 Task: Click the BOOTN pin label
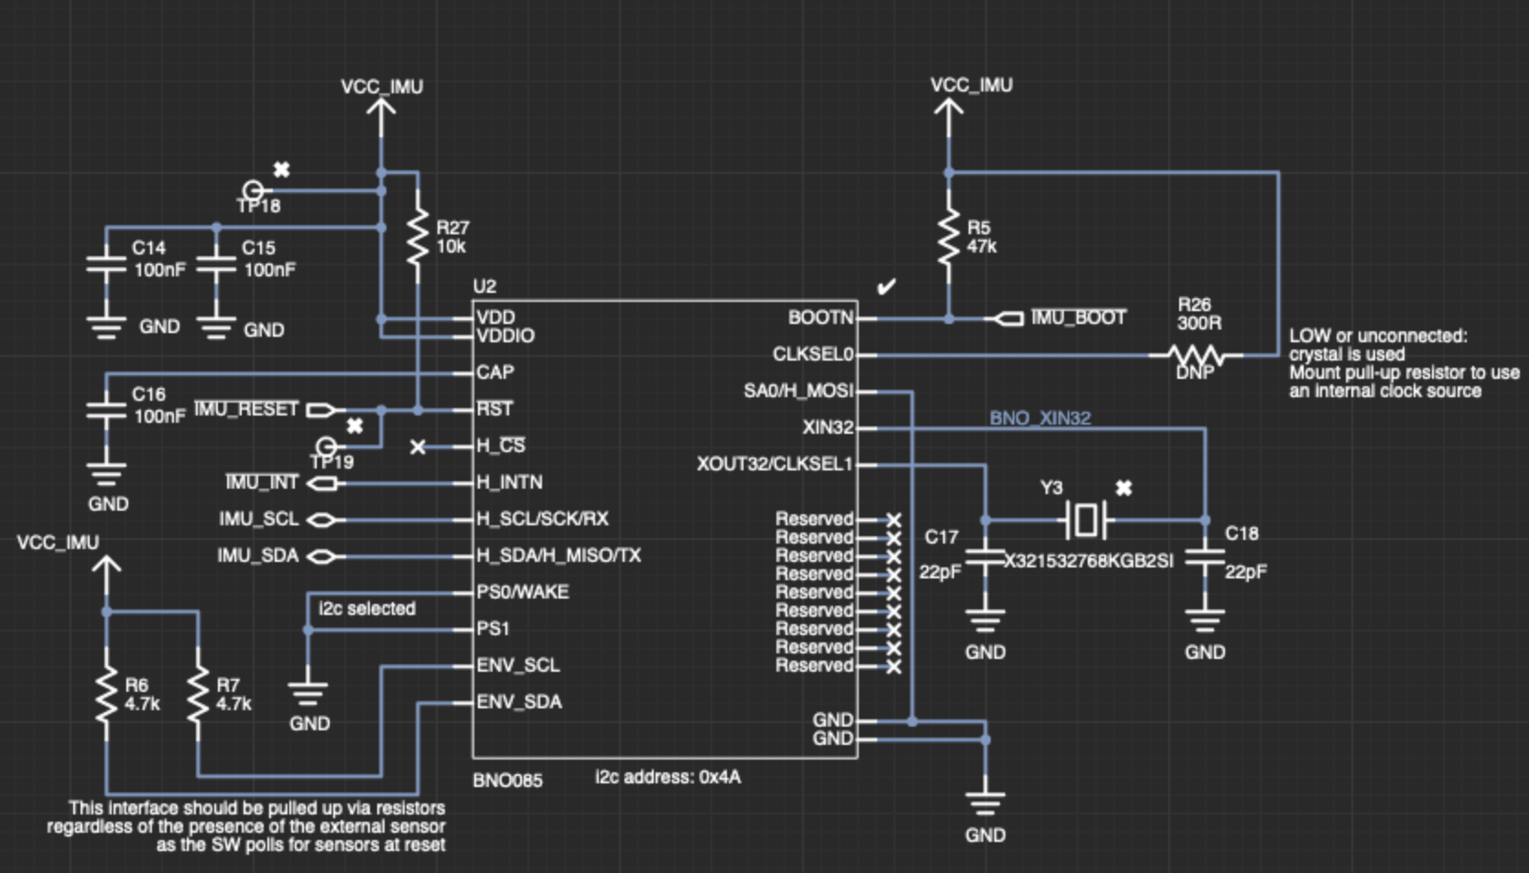(820, 318)
